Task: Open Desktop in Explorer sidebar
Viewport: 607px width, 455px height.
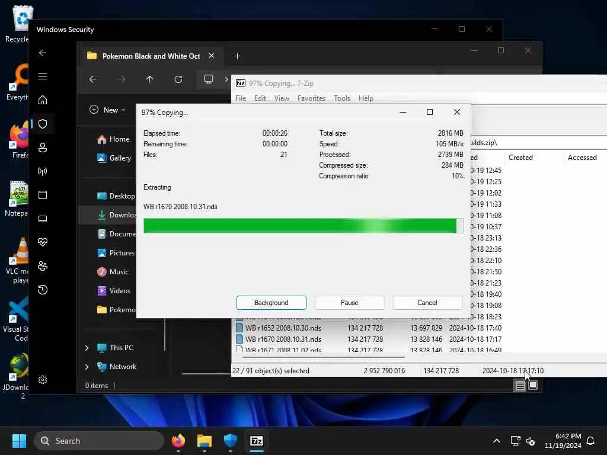Action: [x=116, y=196]
